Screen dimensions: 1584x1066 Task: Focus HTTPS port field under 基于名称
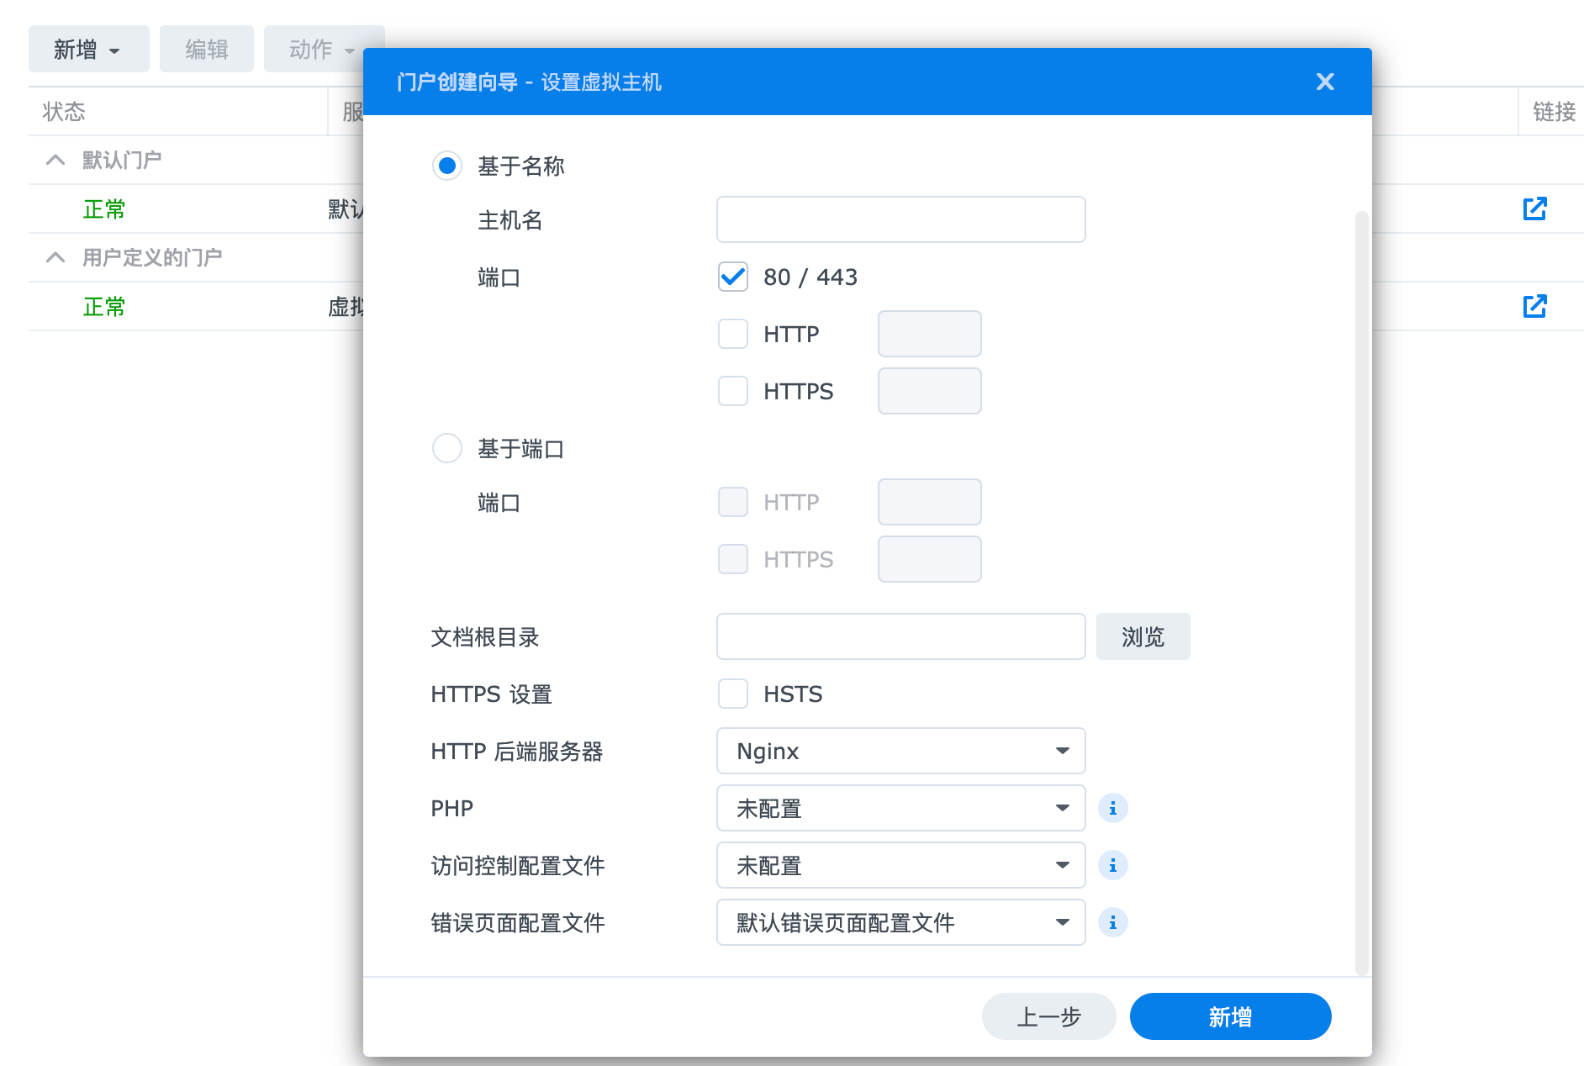(x=930, y=391)
